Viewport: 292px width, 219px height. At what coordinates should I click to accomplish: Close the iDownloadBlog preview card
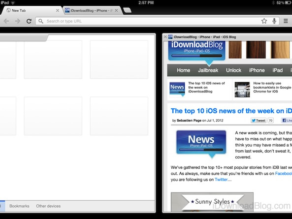pos(165,37)
